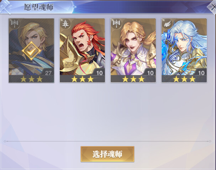
Task: Select the blue-haired ice hero card
Action: point(184,51)
